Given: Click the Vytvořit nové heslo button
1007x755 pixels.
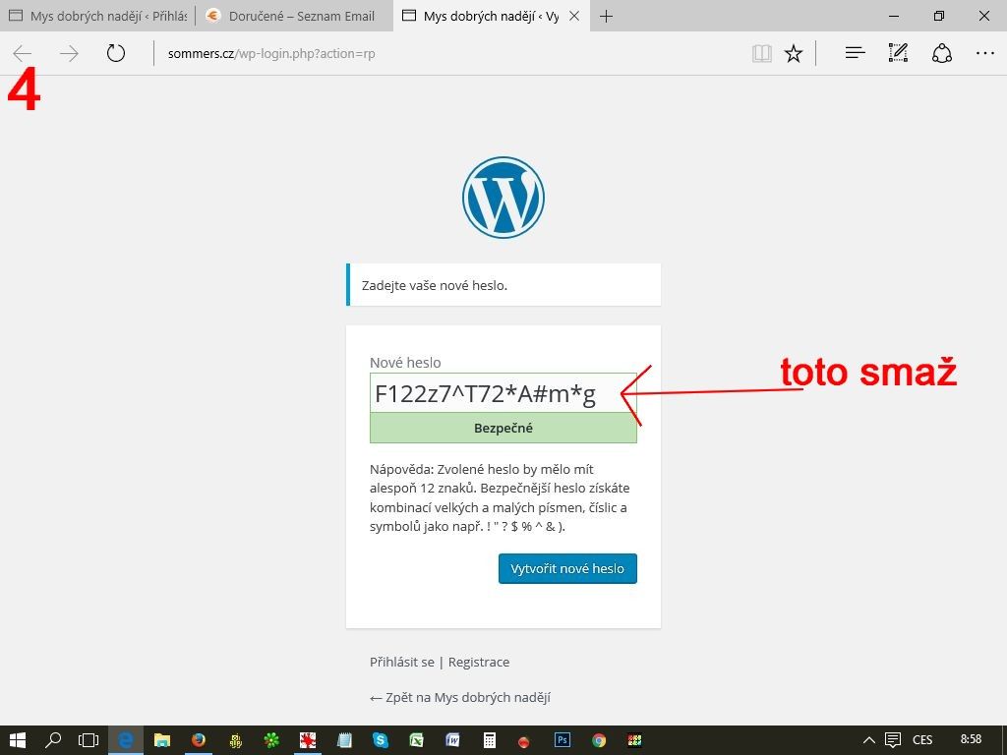Looking at the screenshot, I should tap(567, 569).
